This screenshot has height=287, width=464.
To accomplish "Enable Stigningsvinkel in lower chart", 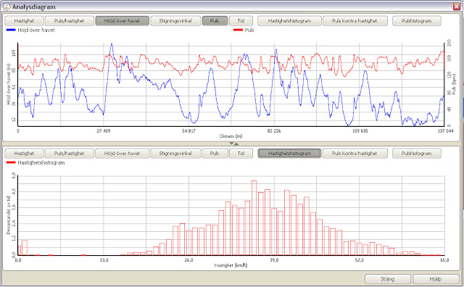I will click(x=175, y=153).
